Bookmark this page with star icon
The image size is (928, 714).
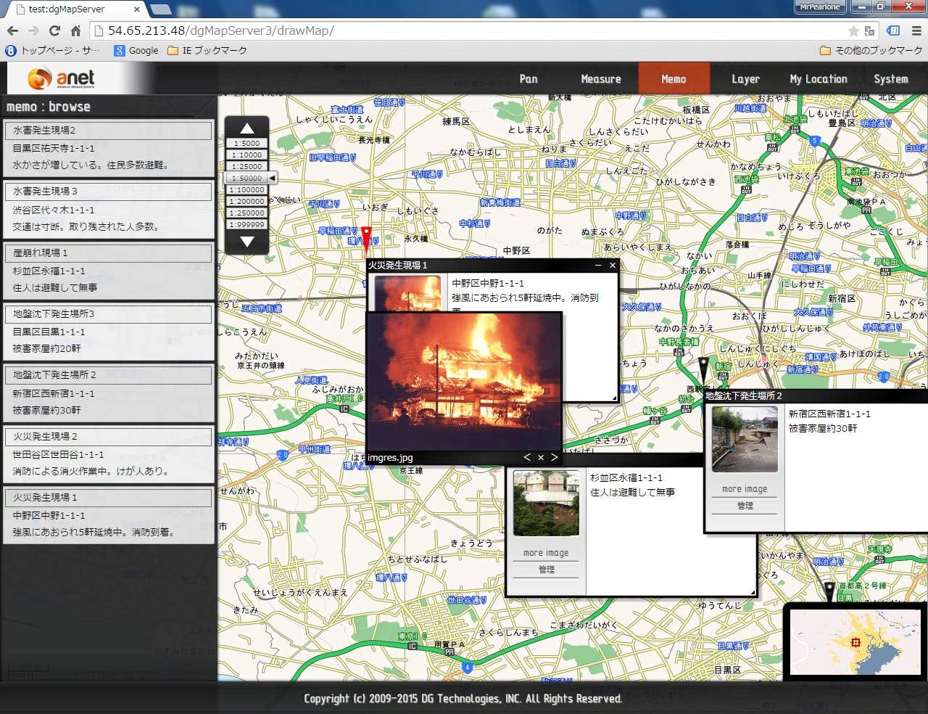pyautogui.click(x=853, y=30)
